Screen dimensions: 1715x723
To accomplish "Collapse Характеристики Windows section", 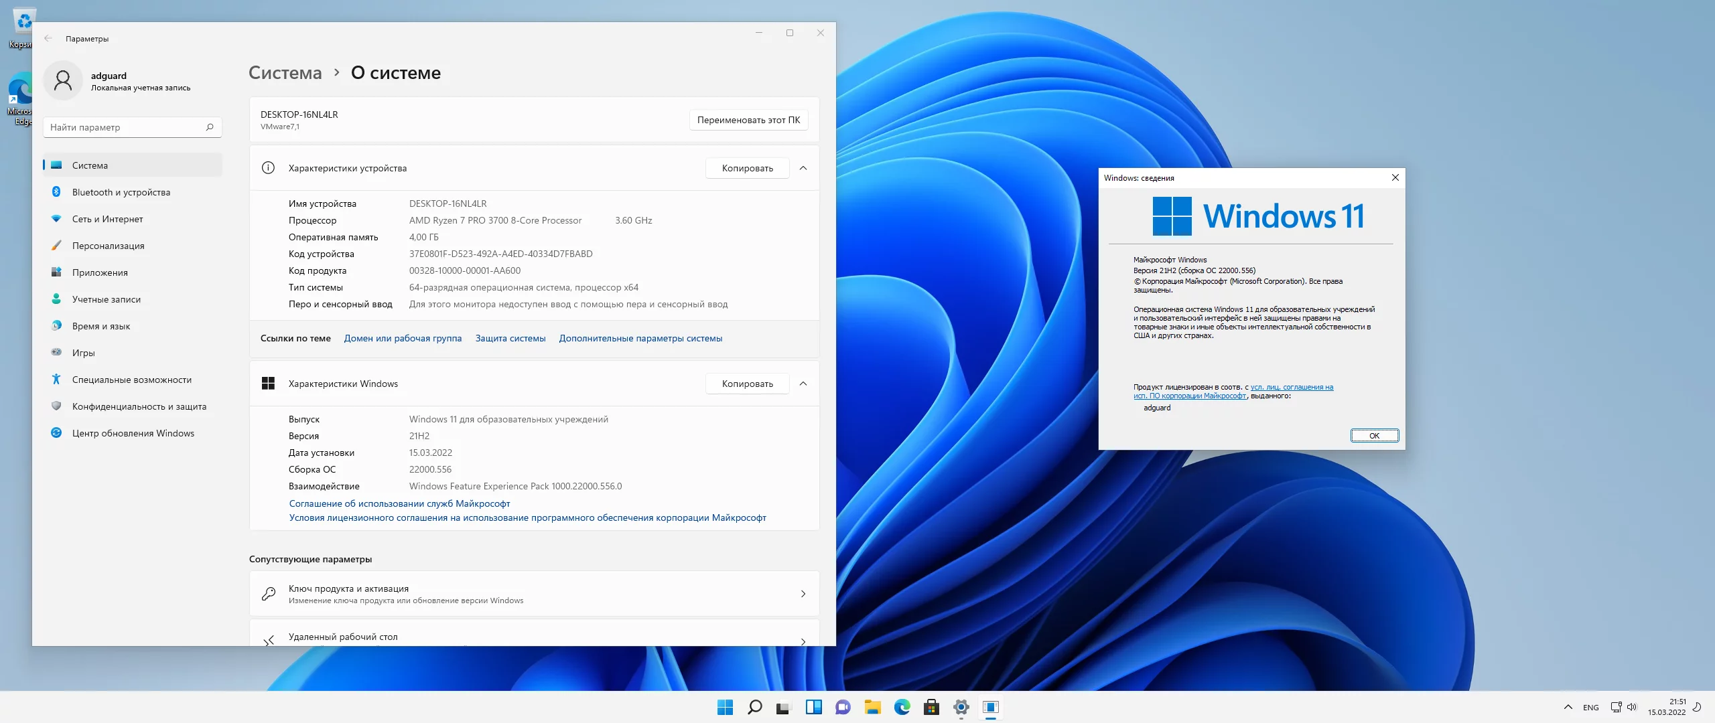I will pyautogui.click(x=803, y=384).
